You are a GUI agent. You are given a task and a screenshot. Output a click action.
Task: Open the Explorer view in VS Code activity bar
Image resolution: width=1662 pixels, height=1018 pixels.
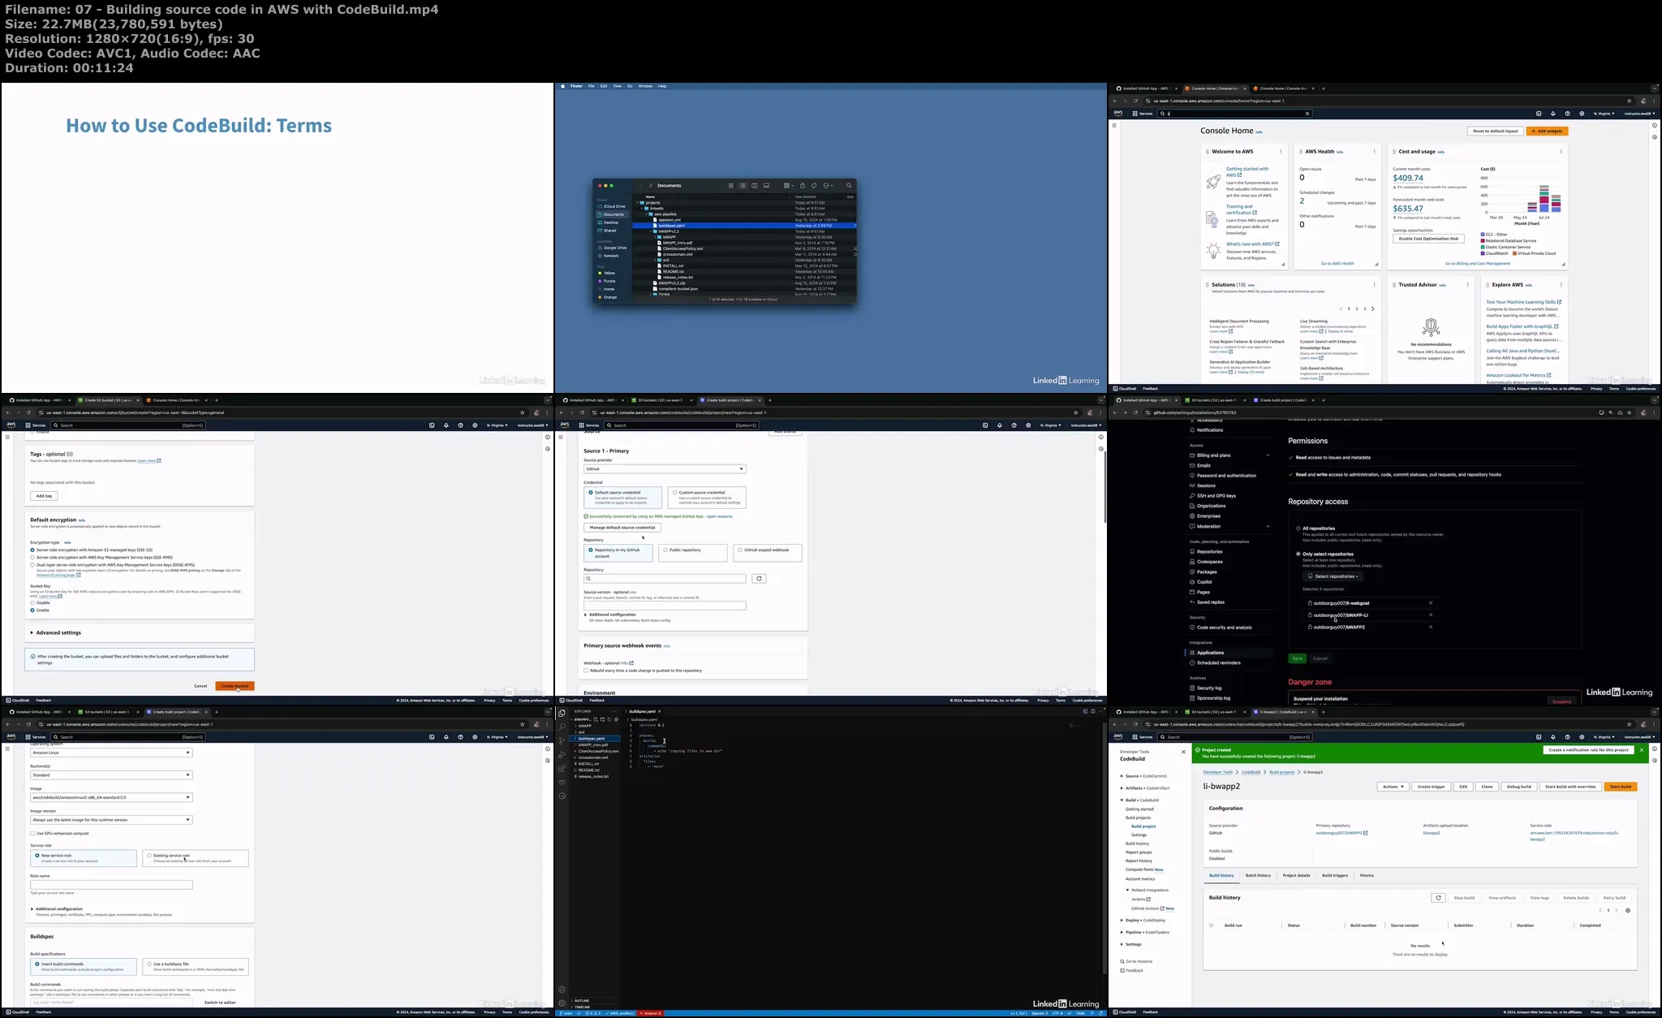click(562, 713)
